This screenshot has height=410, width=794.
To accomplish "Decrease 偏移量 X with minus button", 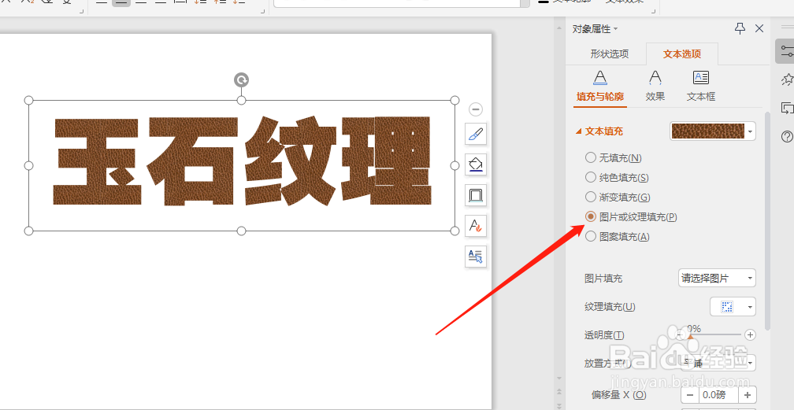I will [x=690, y=395].
